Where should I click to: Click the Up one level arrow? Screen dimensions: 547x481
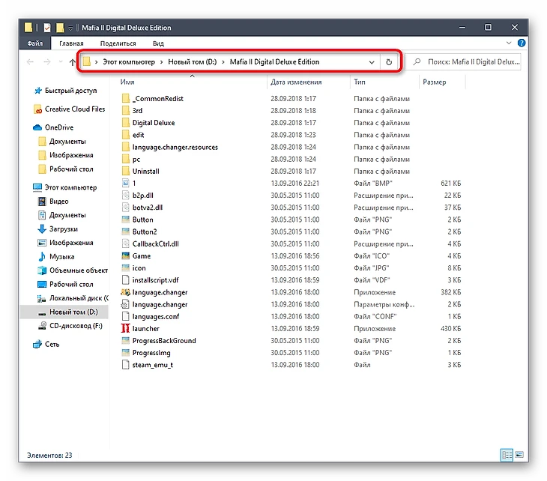[72, 62]
